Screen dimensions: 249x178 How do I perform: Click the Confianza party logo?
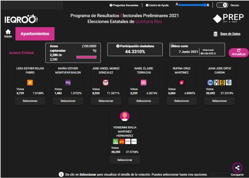click(229, 82)
